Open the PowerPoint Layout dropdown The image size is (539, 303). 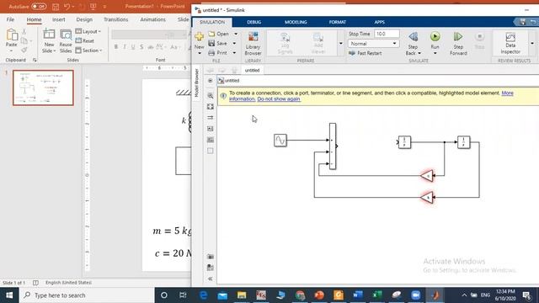88,31
